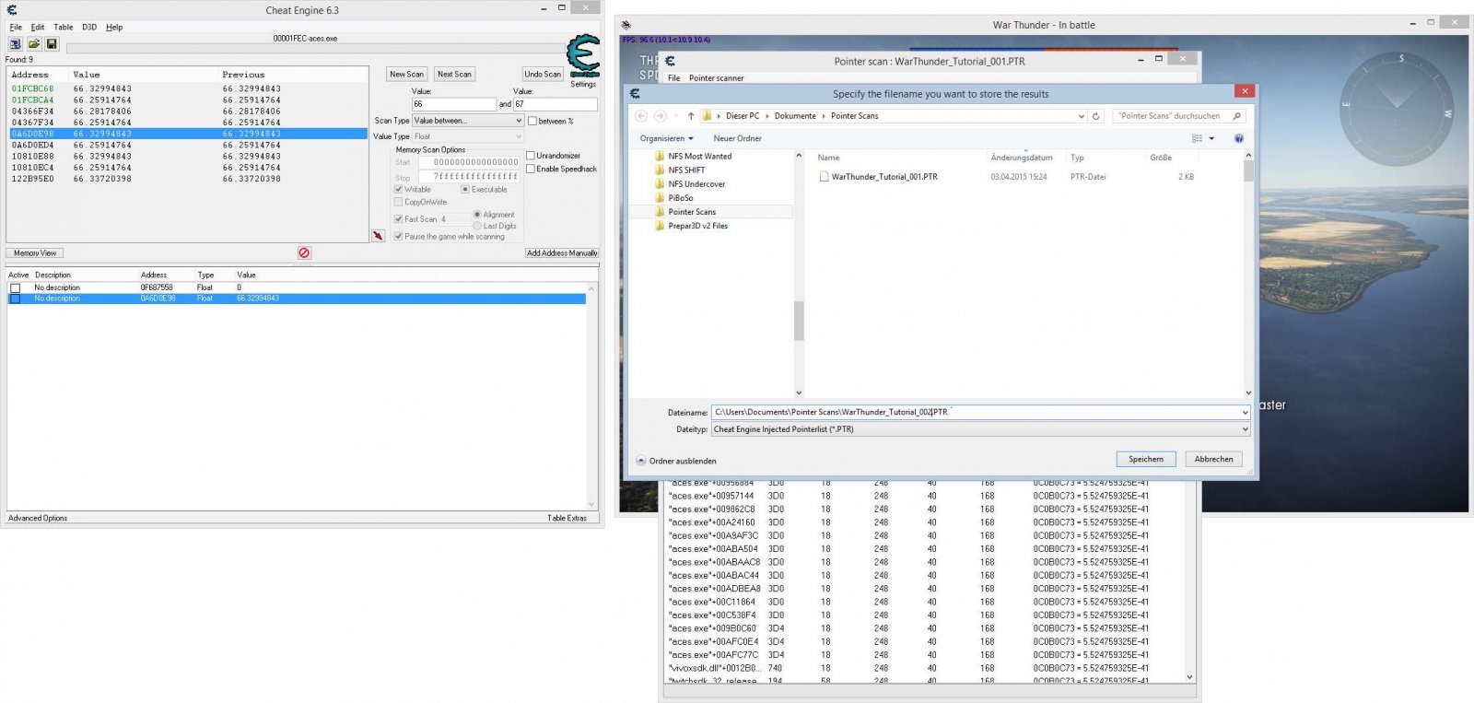
Task: Click the pointer results list scrollbar down arrow
Action: pos(1189,677)
